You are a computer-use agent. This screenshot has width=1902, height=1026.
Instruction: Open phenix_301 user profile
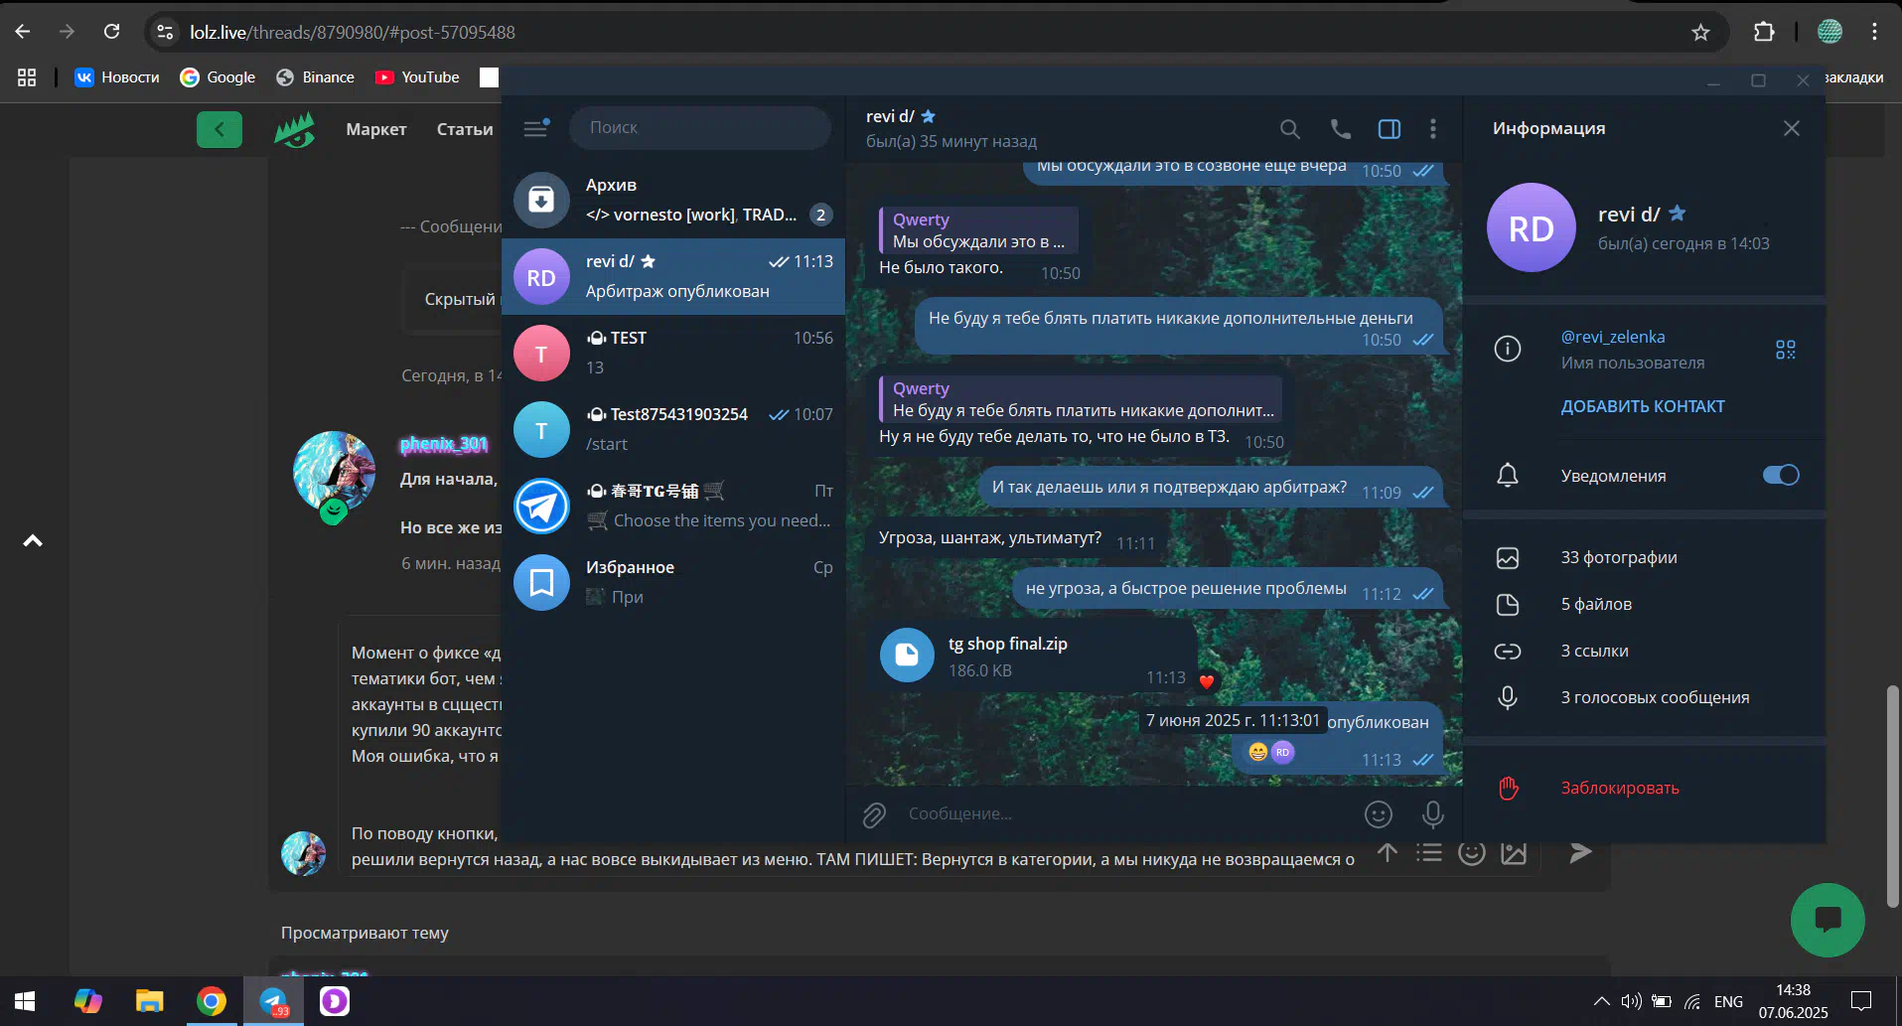444,444
